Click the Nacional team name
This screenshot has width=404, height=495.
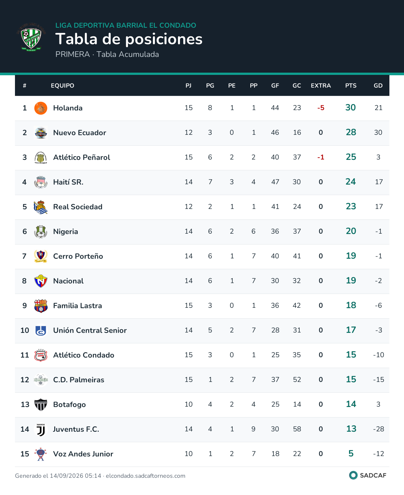click(x=68, y=281)
